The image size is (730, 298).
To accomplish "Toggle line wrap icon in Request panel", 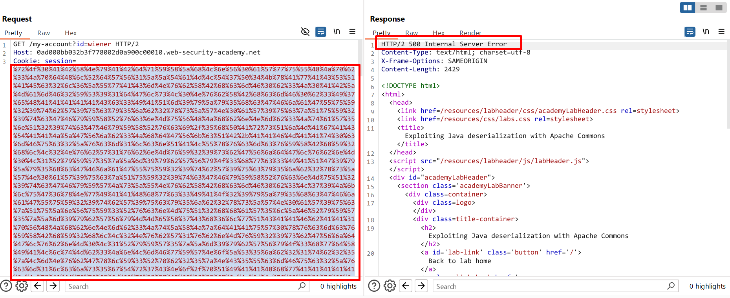I will [x=321, y=32].
